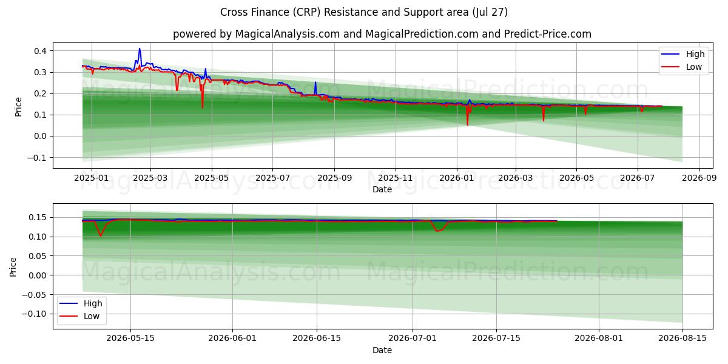Screen dimensions: 728x364
Task: Click the '0.15' y-axis label in the bottom chart
Action: coord(39,217)
